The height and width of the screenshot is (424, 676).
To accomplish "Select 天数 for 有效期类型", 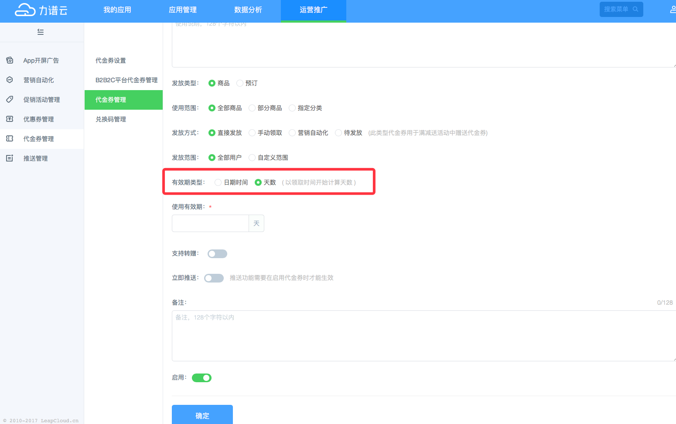I will [258, 182].
